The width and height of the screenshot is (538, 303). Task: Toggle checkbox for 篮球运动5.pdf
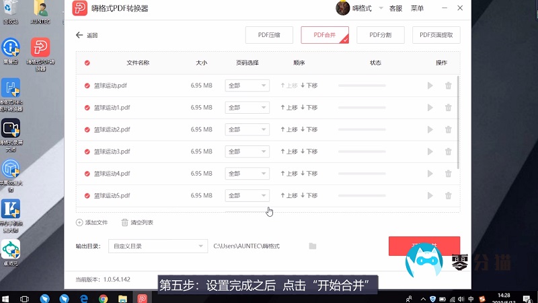pyautogui.click(x=87, y=196)
